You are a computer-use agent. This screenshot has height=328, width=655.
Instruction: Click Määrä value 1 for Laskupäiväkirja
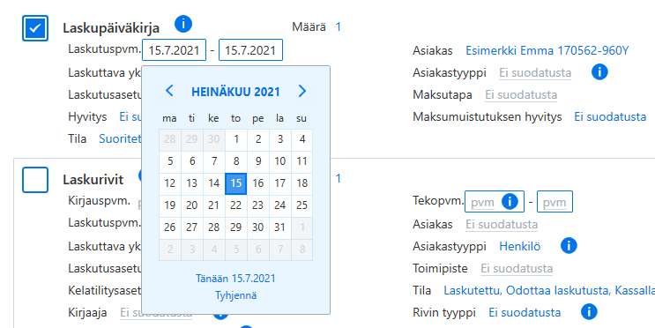[x=339, y=26]
